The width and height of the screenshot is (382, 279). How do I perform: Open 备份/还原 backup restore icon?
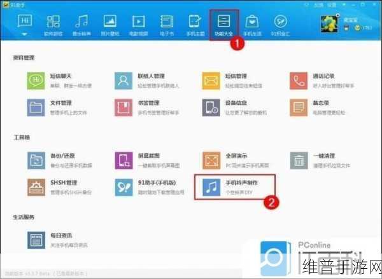pos(36,161)
